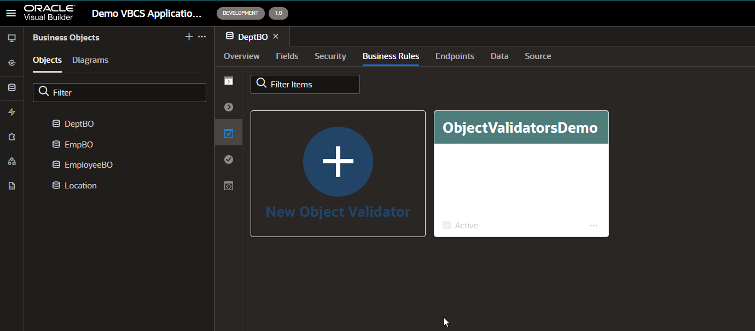The image size is (755, 331).
Task: Open the Layouts shapes icon in sidebar
Action: coord(11,161)
